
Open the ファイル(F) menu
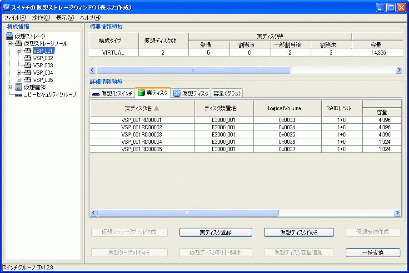[x=15, y=17]
